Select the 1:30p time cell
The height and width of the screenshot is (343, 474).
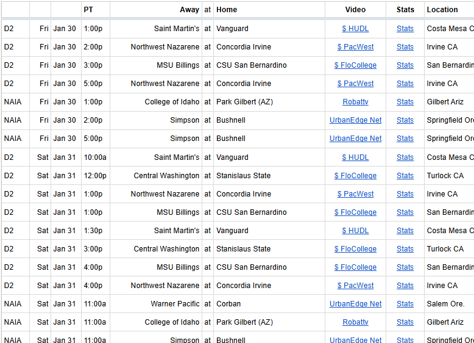pos(96,231)
